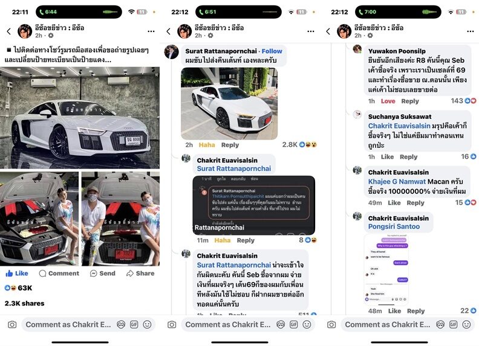
Task: Tap Reply under Suchanya Suksawat's comment
Action: [408, 156]
